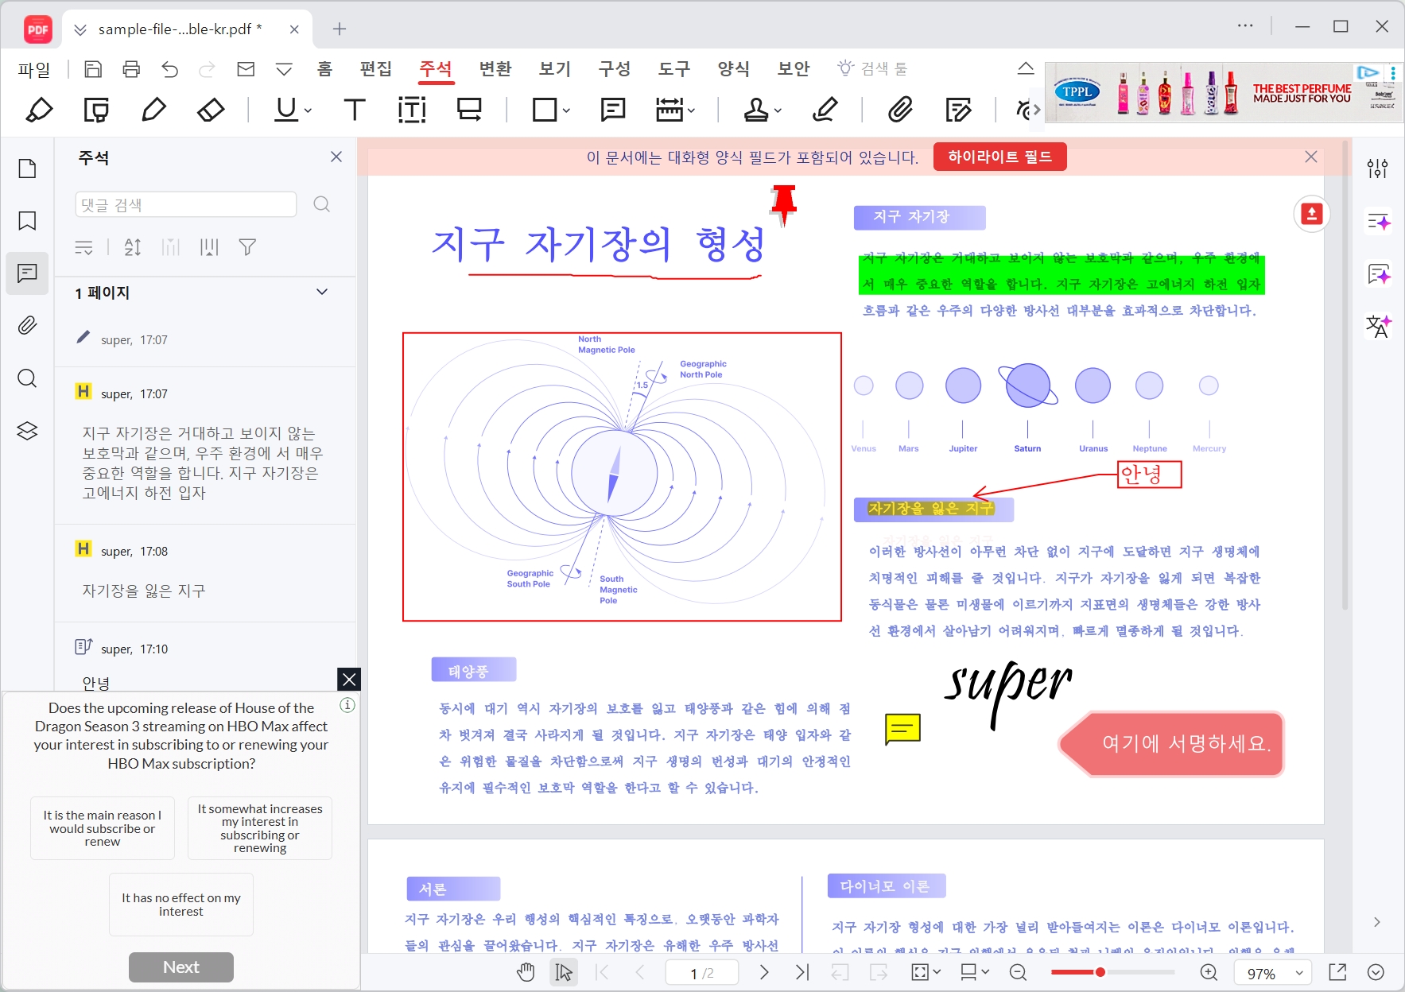Choose 'It has no effect on my interest'

coord(181,905)
